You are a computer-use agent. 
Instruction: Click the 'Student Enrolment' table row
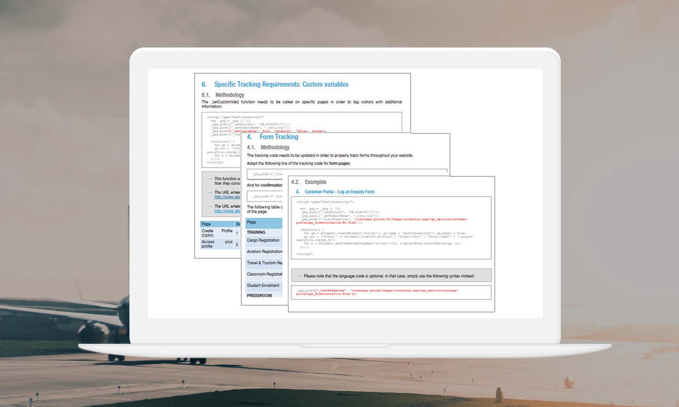[263, 285]
